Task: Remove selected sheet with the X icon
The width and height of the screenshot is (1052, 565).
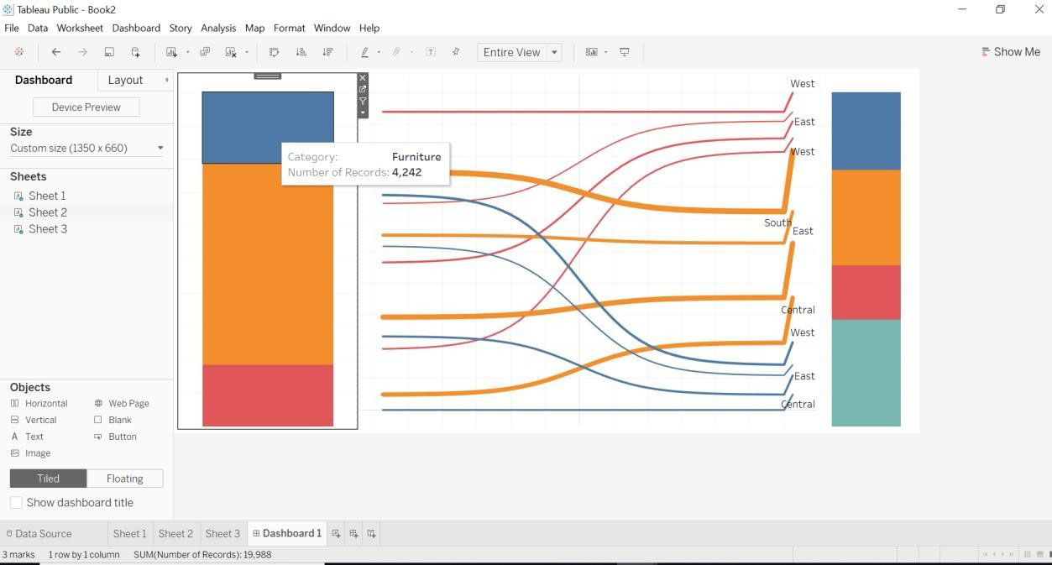Action: 363,78
